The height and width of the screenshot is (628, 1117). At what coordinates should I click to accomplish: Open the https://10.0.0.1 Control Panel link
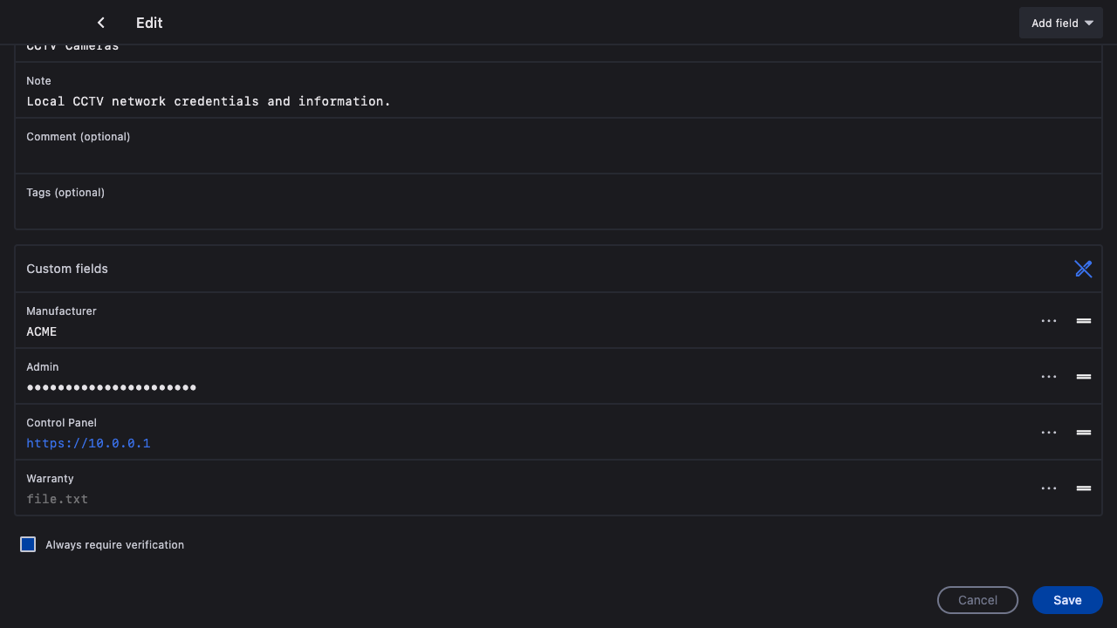88,443
